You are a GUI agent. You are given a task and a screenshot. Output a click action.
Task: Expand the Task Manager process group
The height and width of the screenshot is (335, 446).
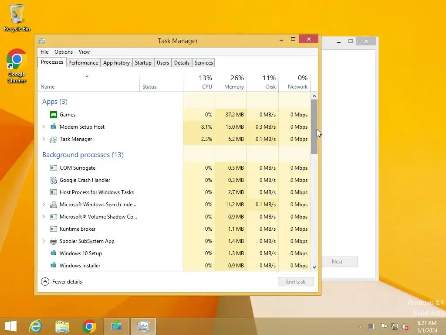click(44, 139)
